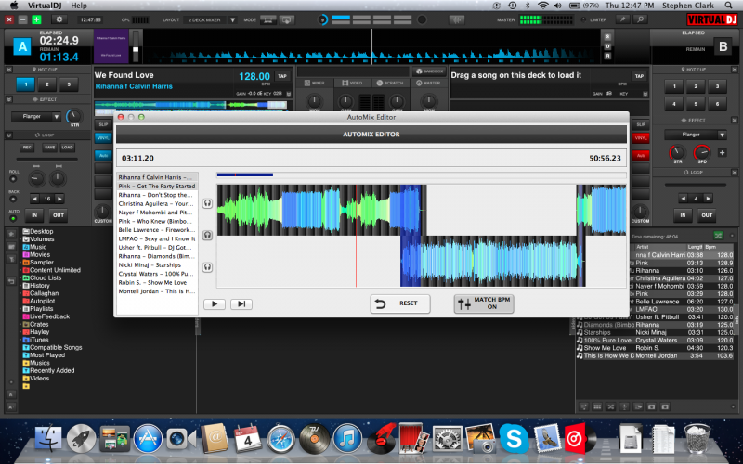Click the top headphones icon in AutoMix Editor
The image size is (743, 464).
[x=207, y=203]
